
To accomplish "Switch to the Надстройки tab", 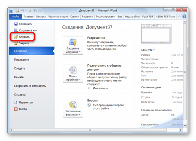I will pyautogui.click(x=132, y=17).
